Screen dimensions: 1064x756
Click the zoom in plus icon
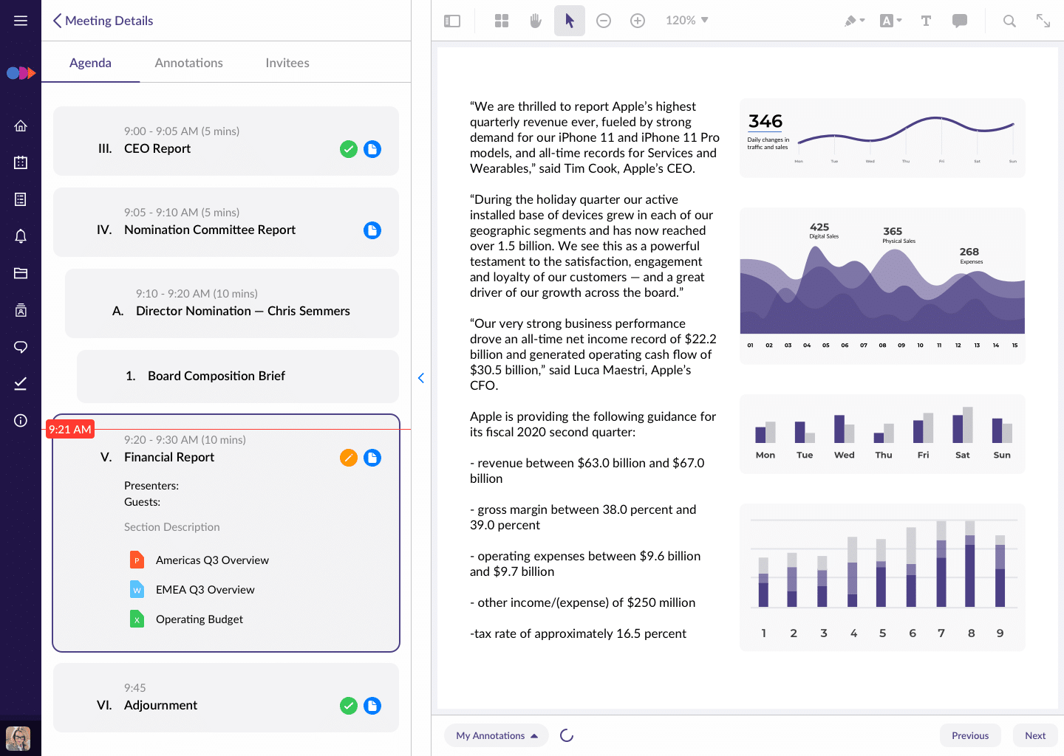(x=638, y=21)
